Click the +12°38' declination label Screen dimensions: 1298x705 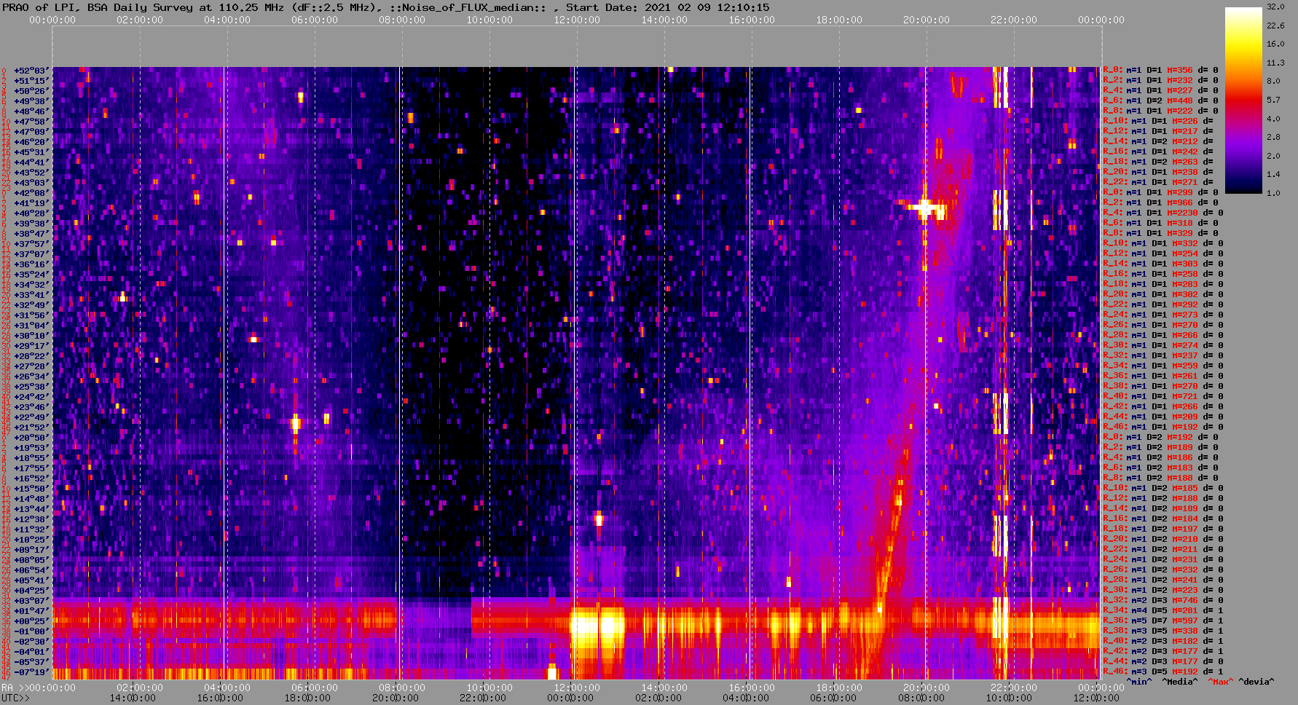31,519
